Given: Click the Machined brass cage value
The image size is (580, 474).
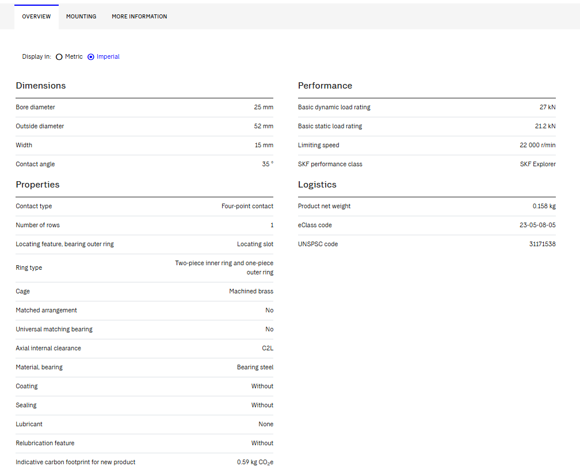Looking at the screenshot, I should 251,291.
